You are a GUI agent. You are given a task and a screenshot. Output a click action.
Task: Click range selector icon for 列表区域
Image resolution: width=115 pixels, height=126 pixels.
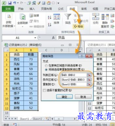tap(89, 75)
